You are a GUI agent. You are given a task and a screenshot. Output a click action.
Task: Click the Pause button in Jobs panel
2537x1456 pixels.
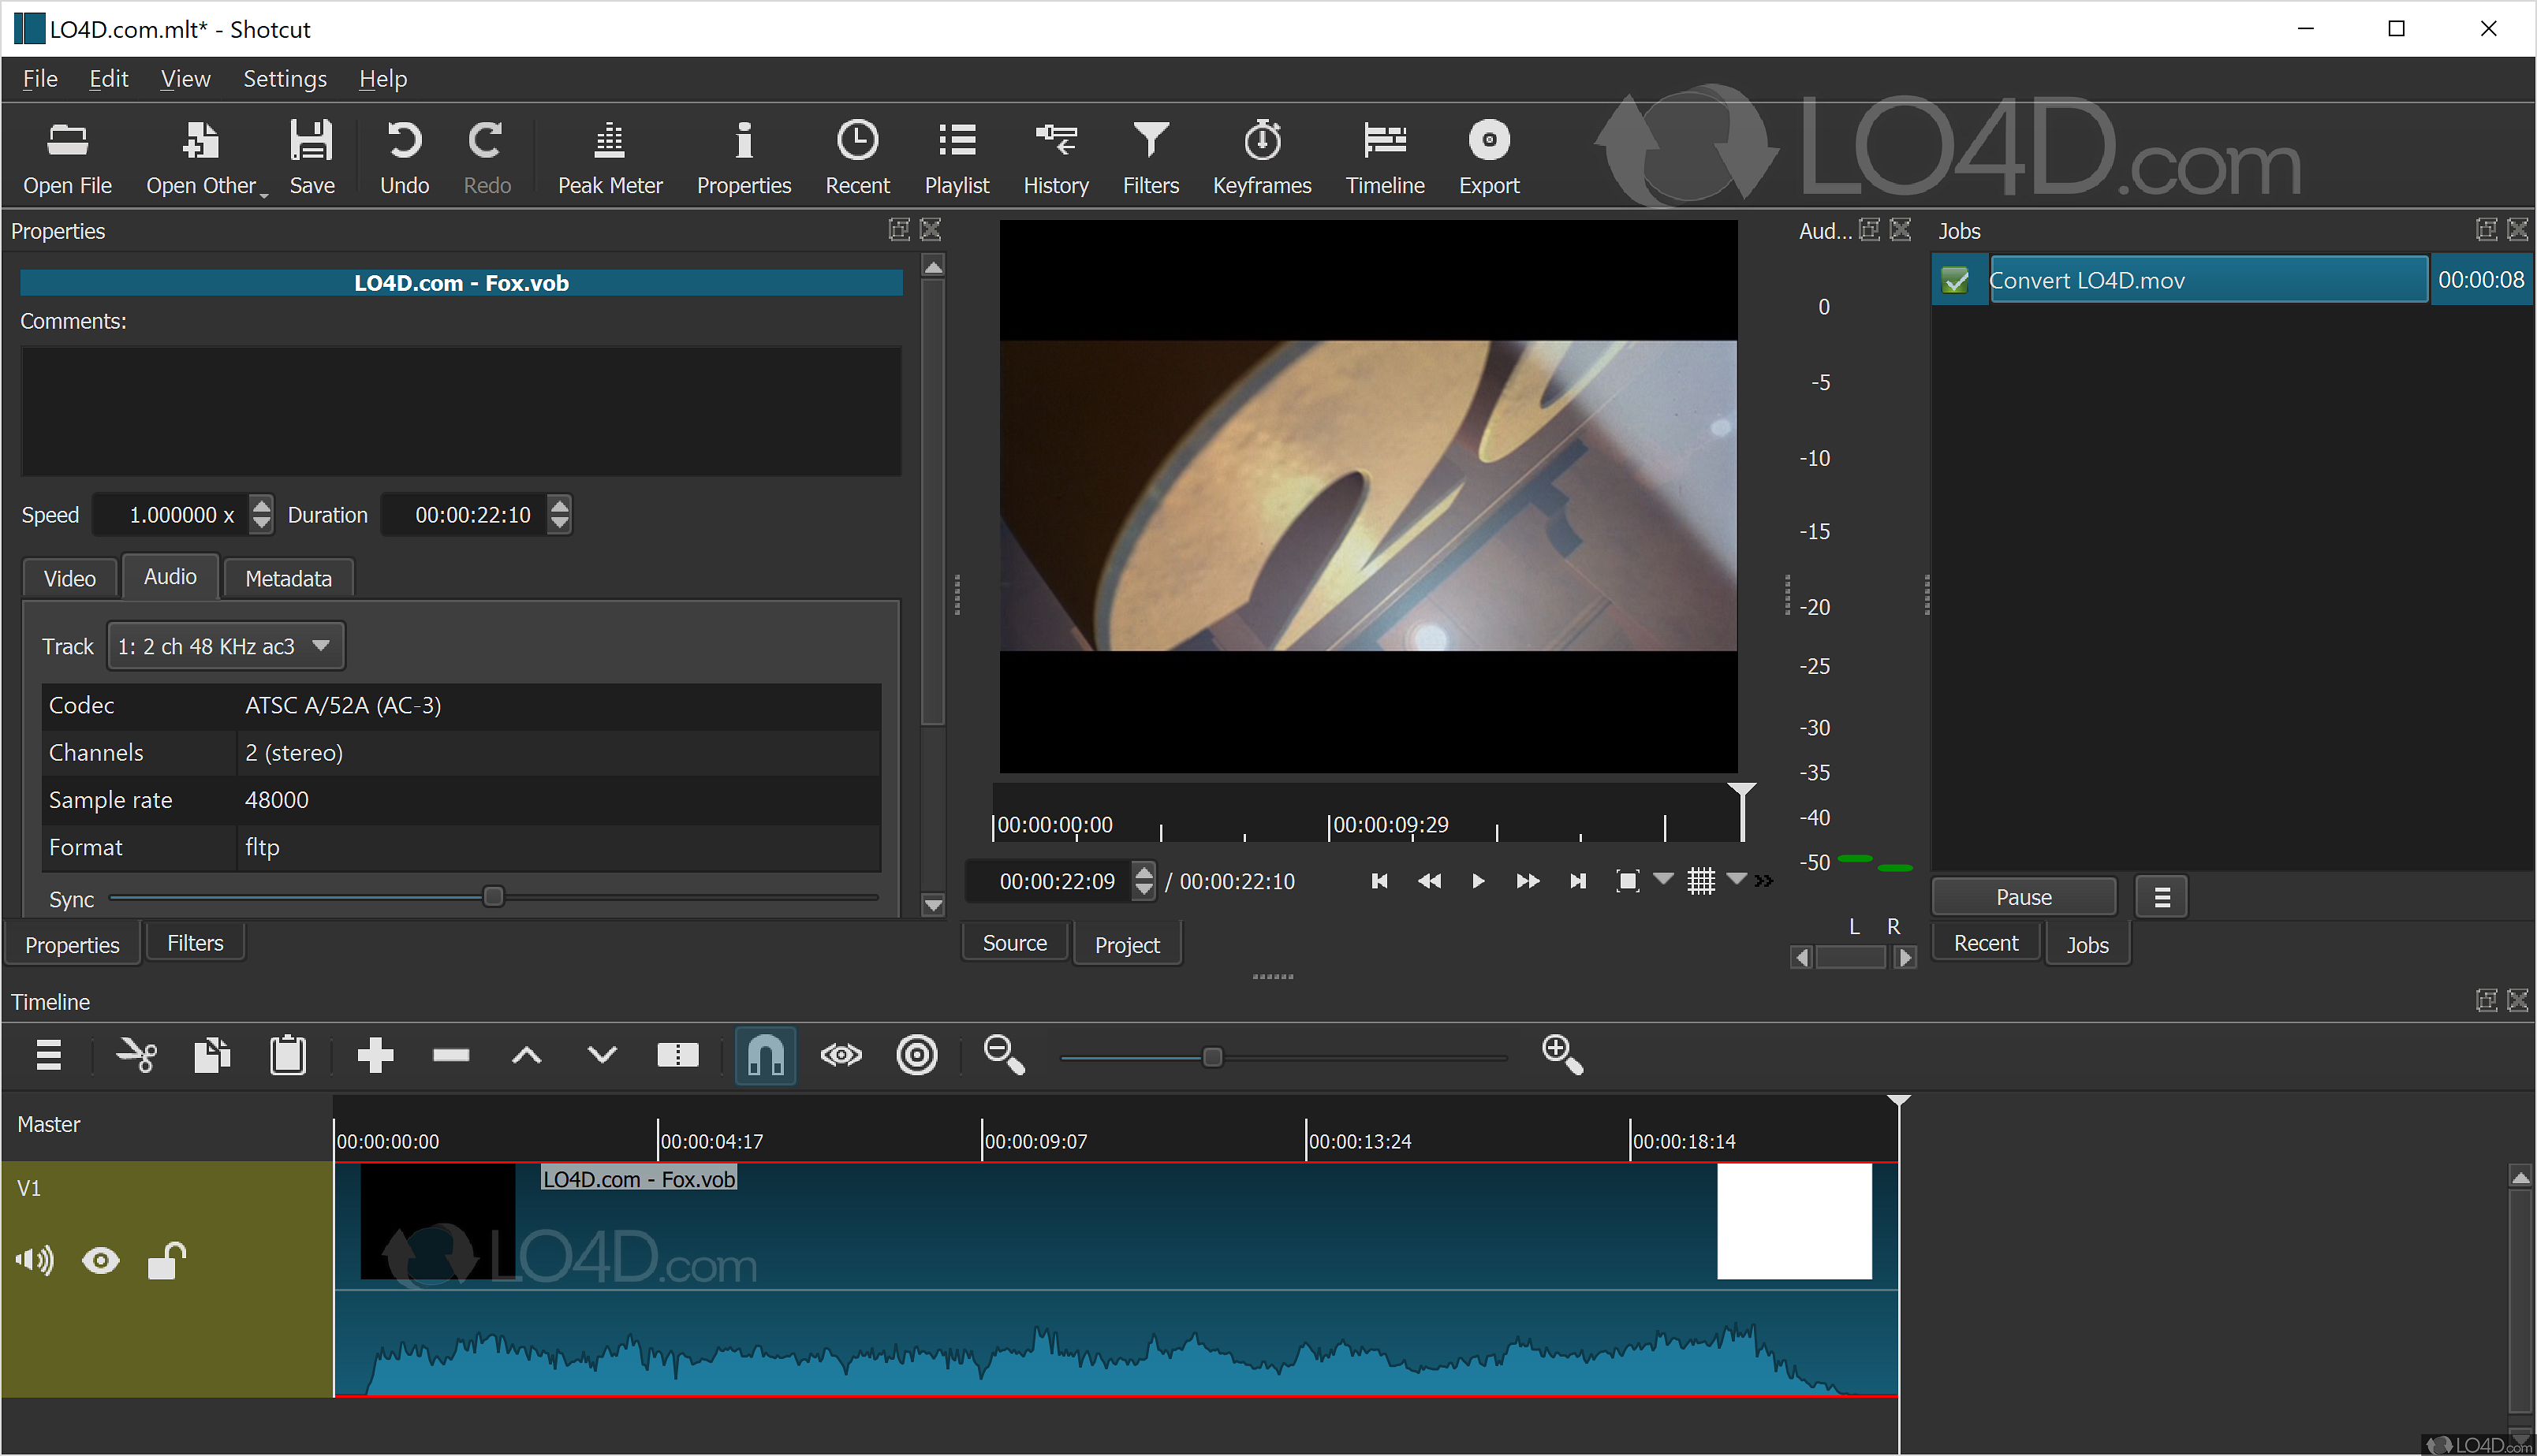point(2024,897)
